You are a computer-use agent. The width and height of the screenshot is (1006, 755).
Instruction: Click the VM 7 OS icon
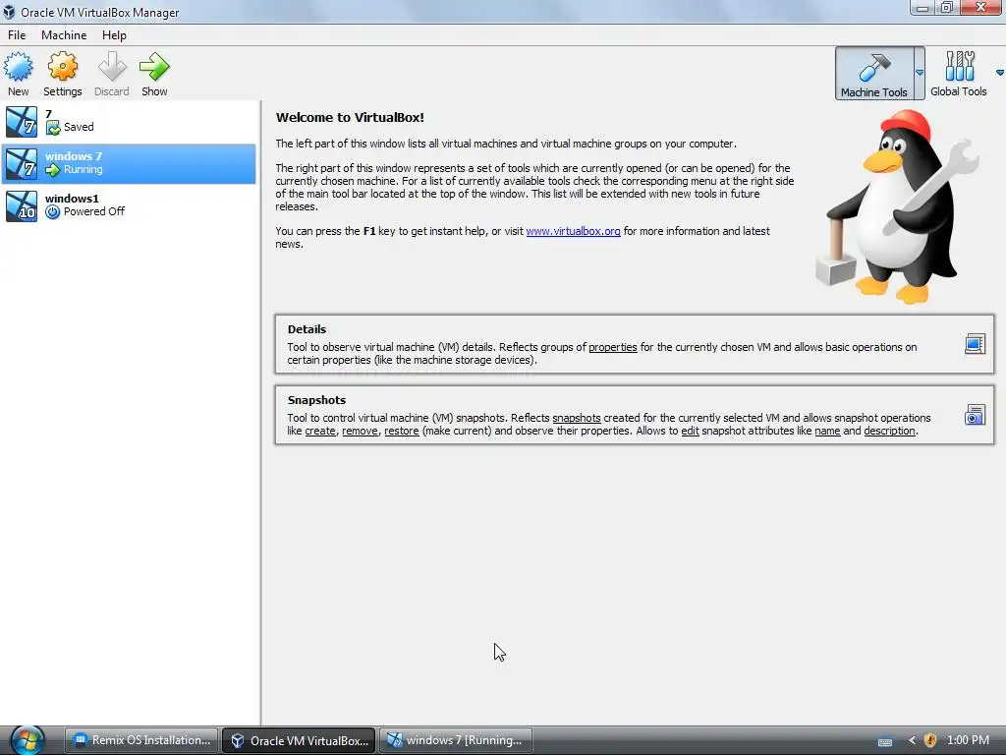pos(22,122)
